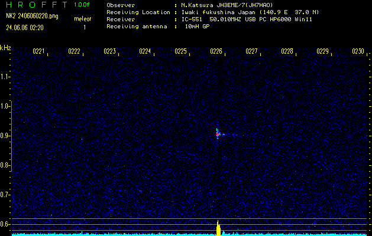This screenshot has height=236, width=372.
Task: Click the meteor echo spot near 0.9 kHz
Action: coord(218,134)
